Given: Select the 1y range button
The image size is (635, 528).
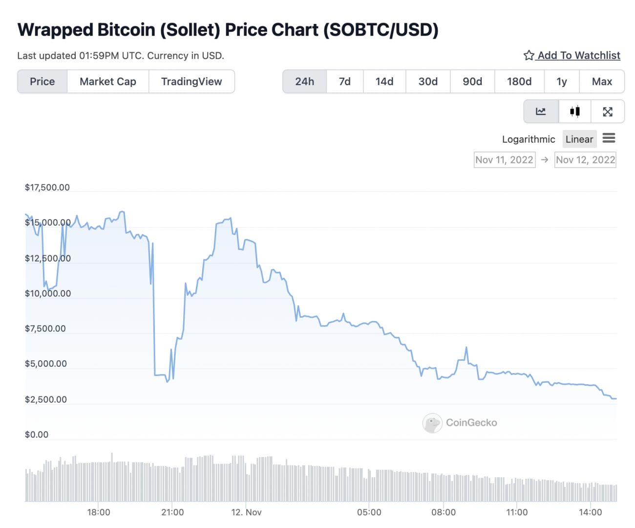Looking at the screenshot, I should point(562,82).
